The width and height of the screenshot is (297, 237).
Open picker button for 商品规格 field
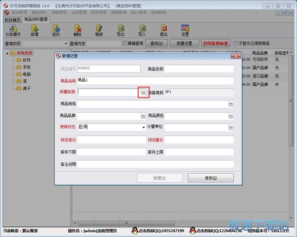(x=231, y=104)
